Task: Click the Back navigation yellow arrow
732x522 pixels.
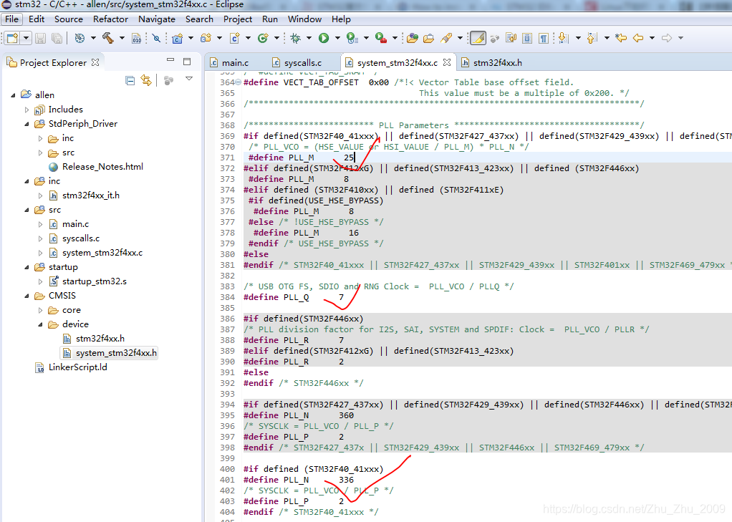Action: pos(638,38)
